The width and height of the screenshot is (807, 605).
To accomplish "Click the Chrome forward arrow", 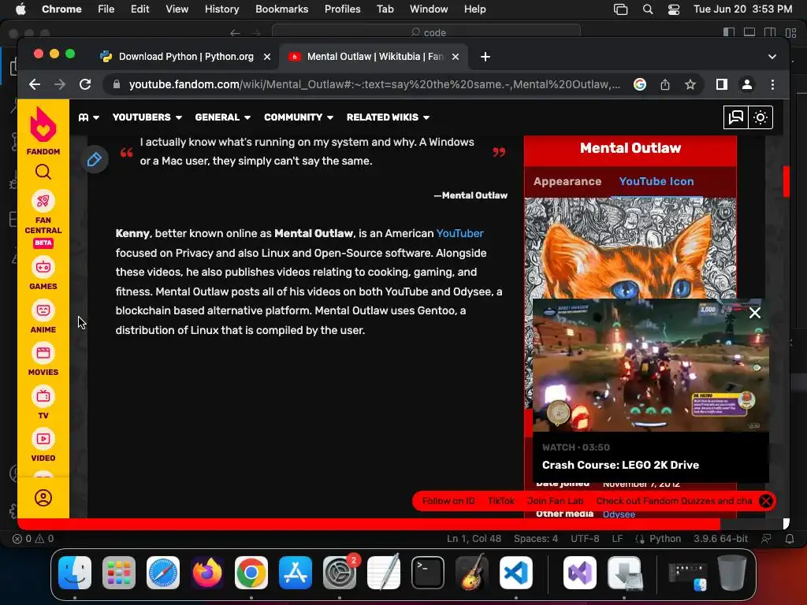I will pyautogui.click(x=60, y=84).
